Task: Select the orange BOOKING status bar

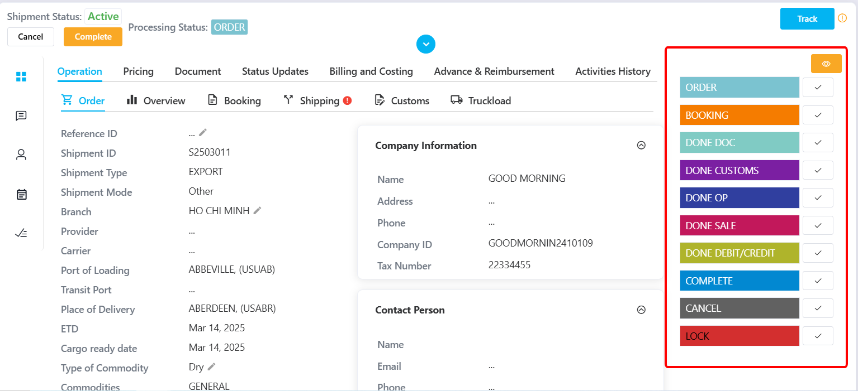Action: pyautogui.click(x=740, y=115)
